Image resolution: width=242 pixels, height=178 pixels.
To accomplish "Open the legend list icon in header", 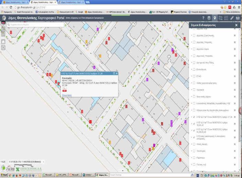I will [226, 18].
